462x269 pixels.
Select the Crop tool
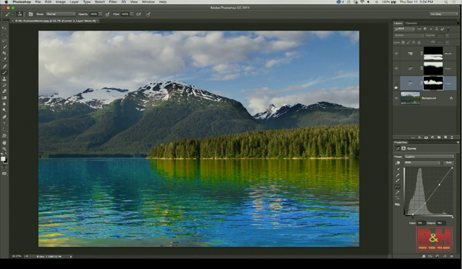tap(4, 53)
